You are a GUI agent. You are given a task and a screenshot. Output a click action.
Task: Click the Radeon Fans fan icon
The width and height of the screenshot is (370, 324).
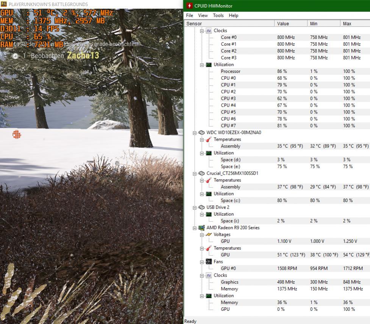(x=209, y=262)
